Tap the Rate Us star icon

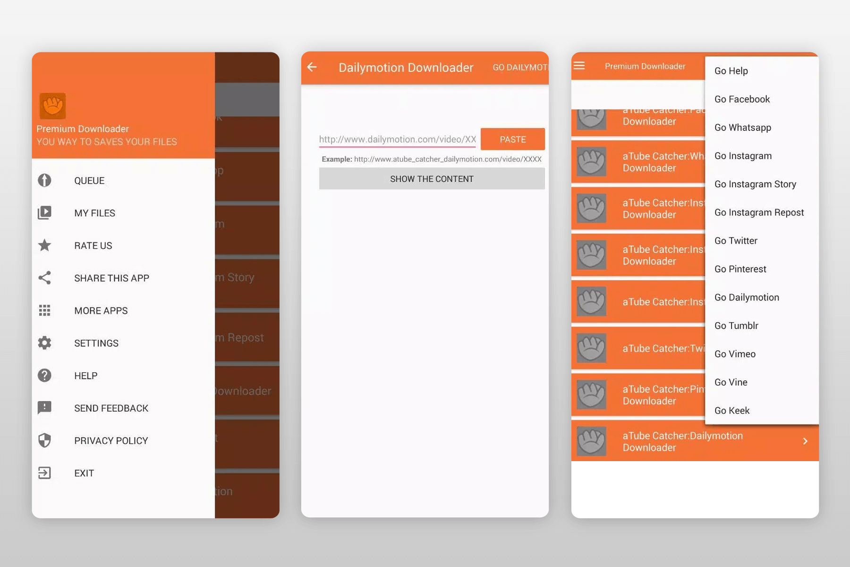(x=44, y=245)
